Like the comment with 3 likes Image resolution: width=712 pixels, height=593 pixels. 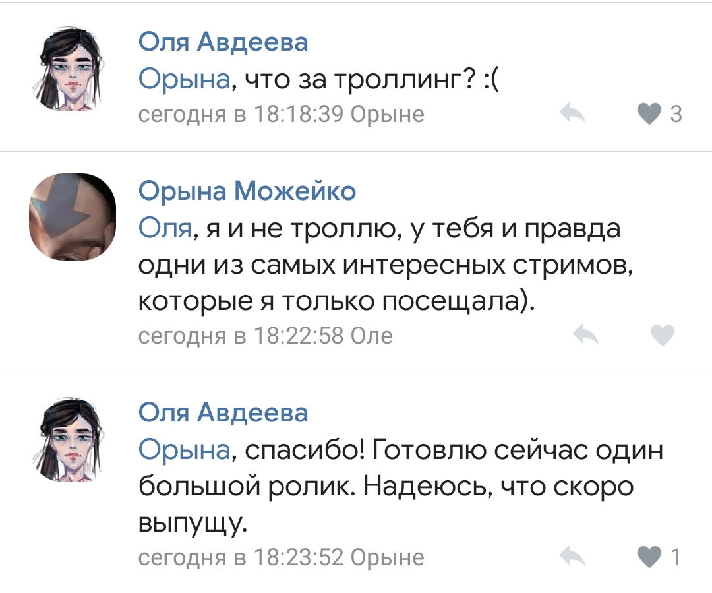[x=650, y=115]
